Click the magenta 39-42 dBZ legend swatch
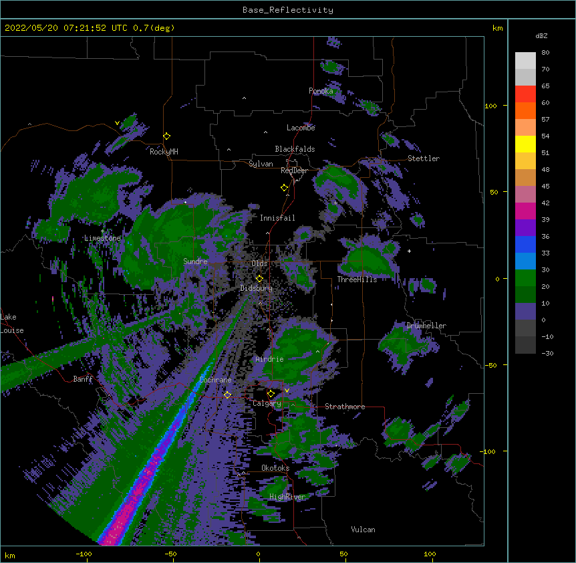This screenshot has height=563, width=576. click(525, 211)
